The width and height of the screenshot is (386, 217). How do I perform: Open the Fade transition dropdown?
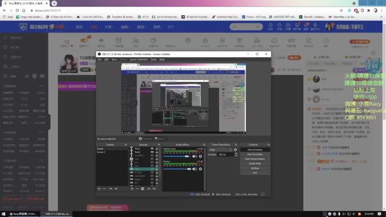click(221, 149)
